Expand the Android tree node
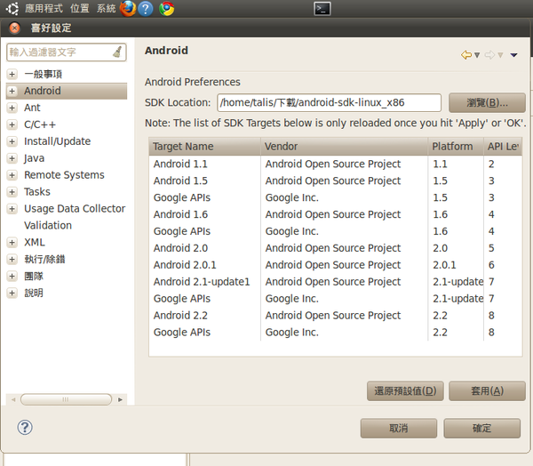Screen dimensions: 533x466 (x=12, y=91)
